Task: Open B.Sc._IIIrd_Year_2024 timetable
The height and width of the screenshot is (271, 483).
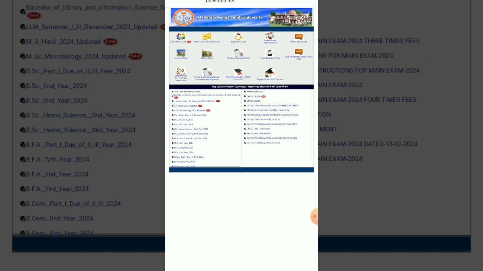Action: click(183, 125)
